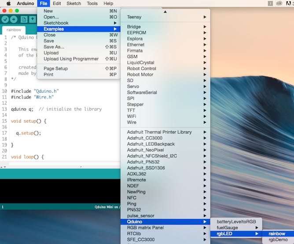Choose Save from the File menu
This screenshot has height=244, width=294.
click(79, 41)
